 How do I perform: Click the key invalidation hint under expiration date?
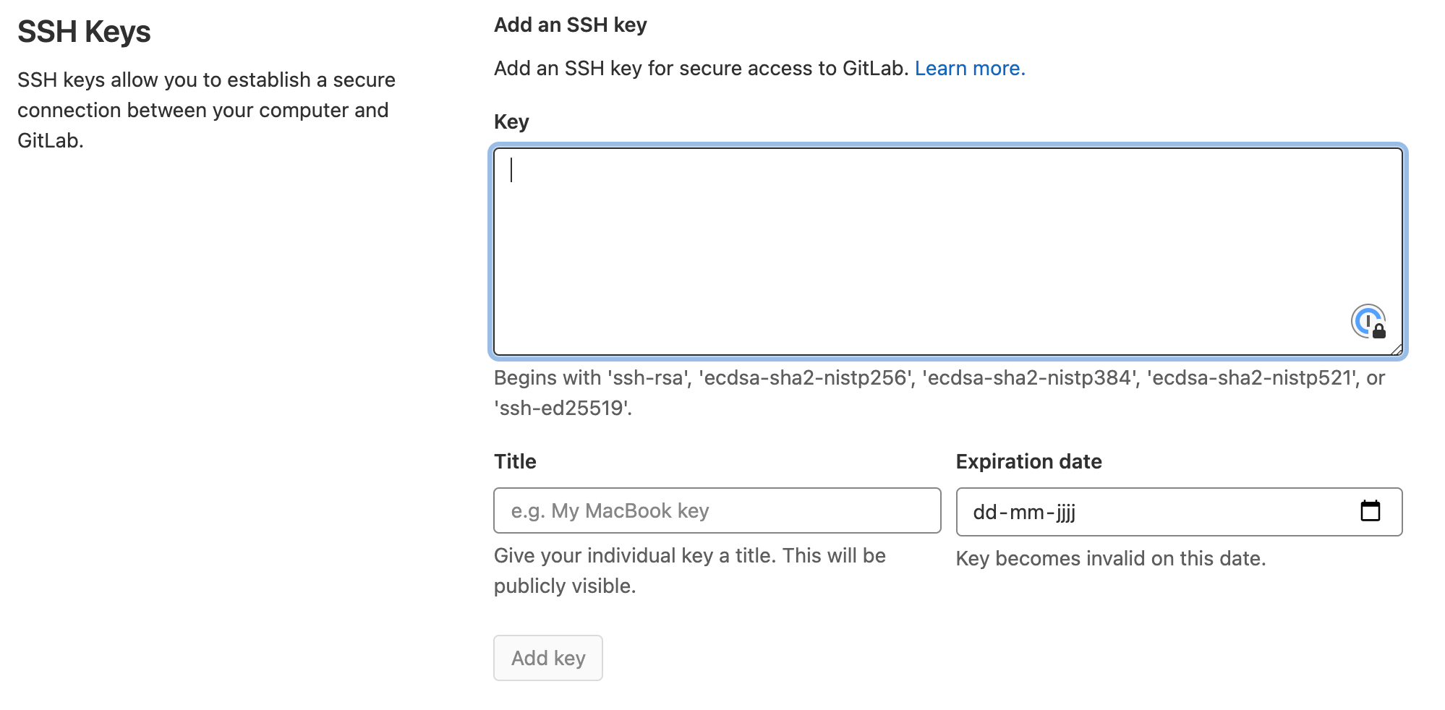1111,558
